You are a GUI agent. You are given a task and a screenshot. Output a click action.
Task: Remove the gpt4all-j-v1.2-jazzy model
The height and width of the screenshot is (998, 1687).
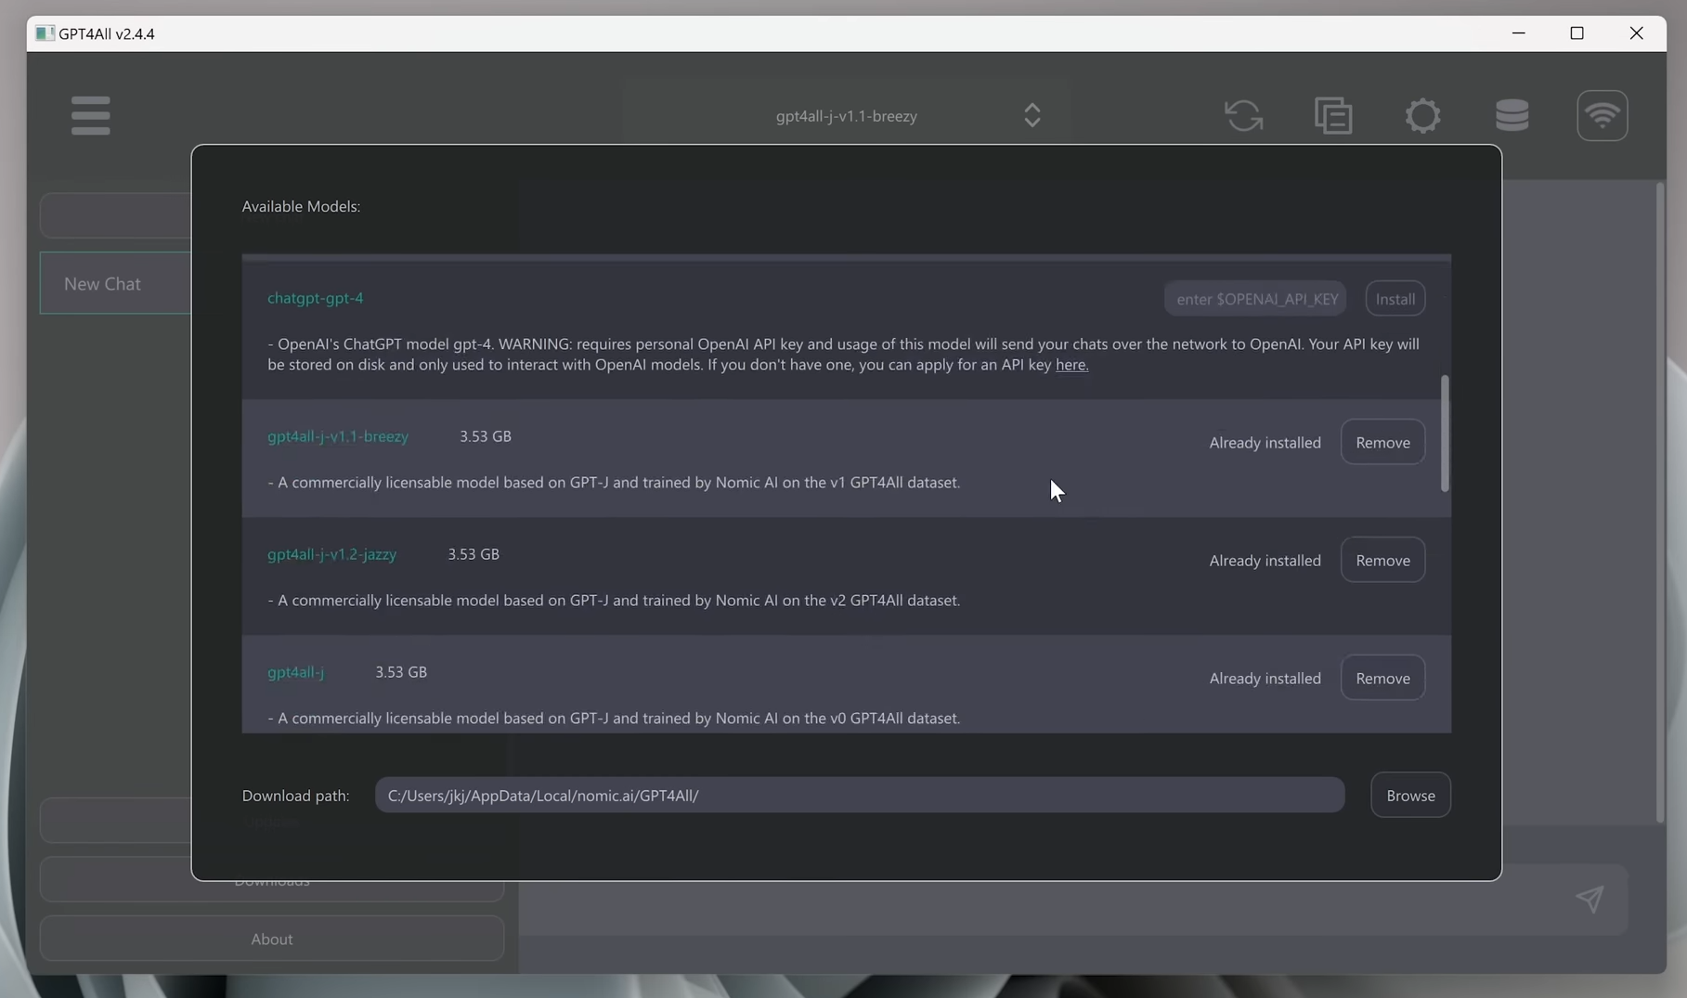1382,560
